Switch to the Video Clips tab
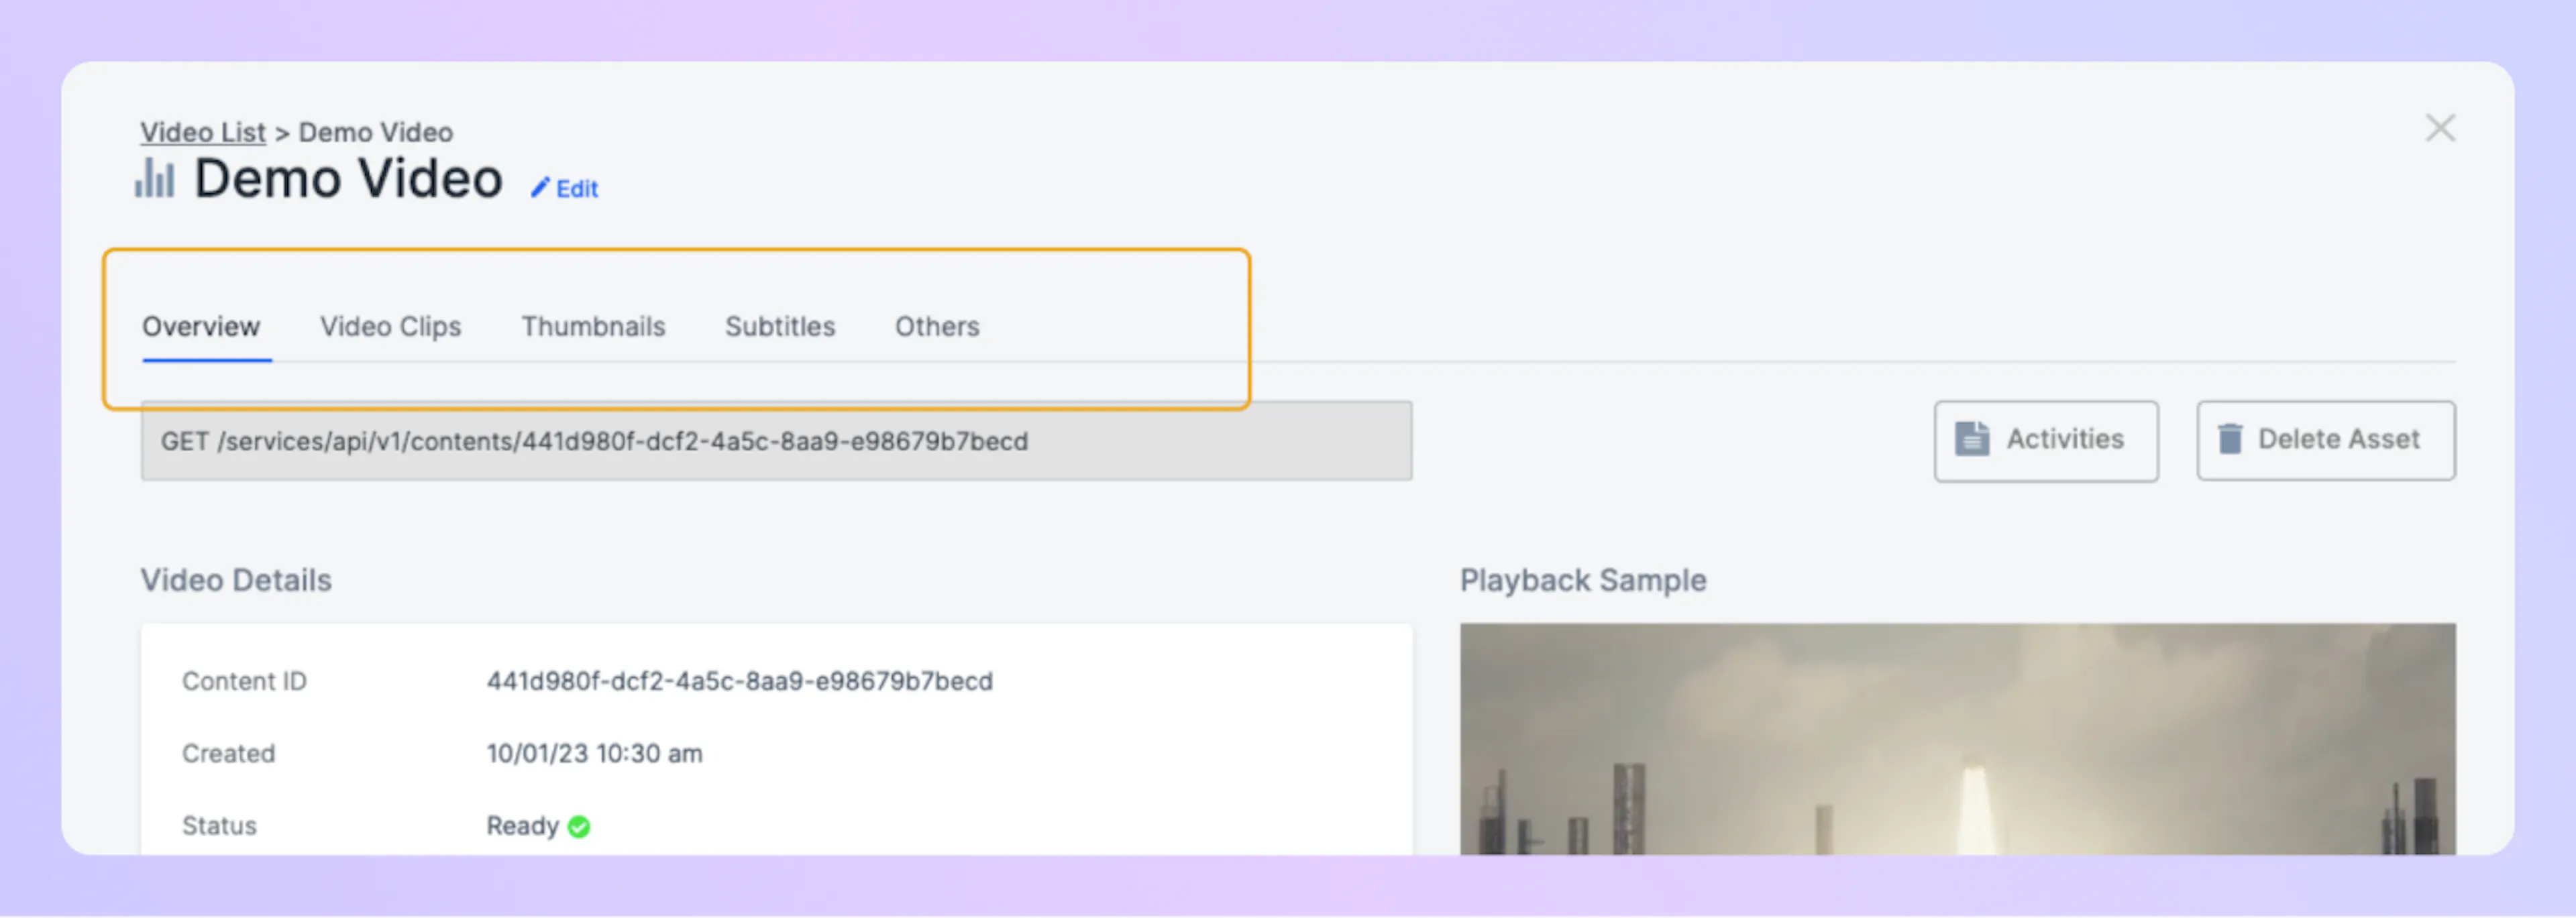The width and height of the screenshot is (2576, 918). point(390,327)
